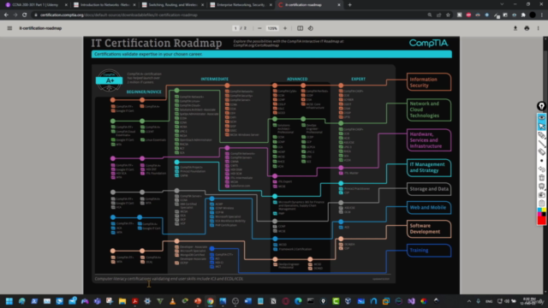Click the CompTIA logo in the PDF
This screenshot has height=308, width=548.
pos(428,43)
